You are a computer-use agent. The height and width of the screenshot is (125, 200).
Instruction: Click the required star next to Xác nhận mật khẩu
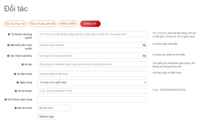(x=8, y=56)
